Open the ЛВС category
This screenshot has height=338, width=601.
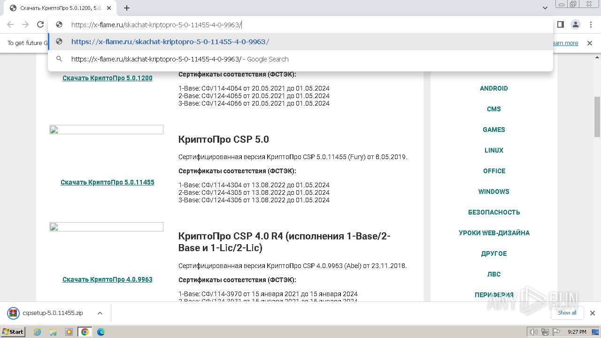click(494, 274)
